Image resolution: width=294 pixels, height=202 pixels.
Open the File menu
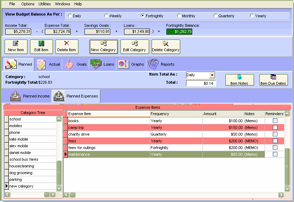point(12,4)
